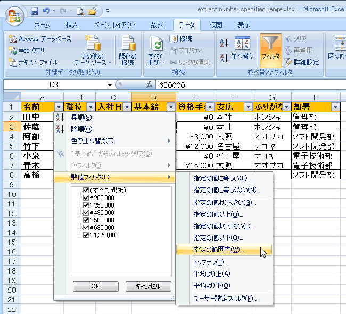Open ユーザー設定フィルタ(F)... dialog
The height and width of the screenshot is (314, 346).
point(224,299)
